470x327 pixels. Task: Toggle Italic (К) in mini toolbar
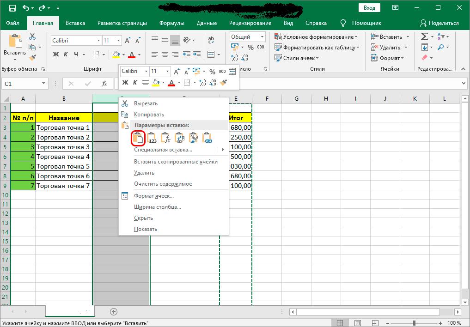pos(135,83)
